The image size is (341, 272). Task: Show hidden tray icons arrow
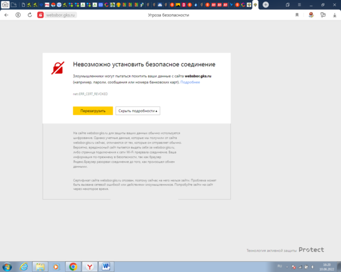click(287, 267)
